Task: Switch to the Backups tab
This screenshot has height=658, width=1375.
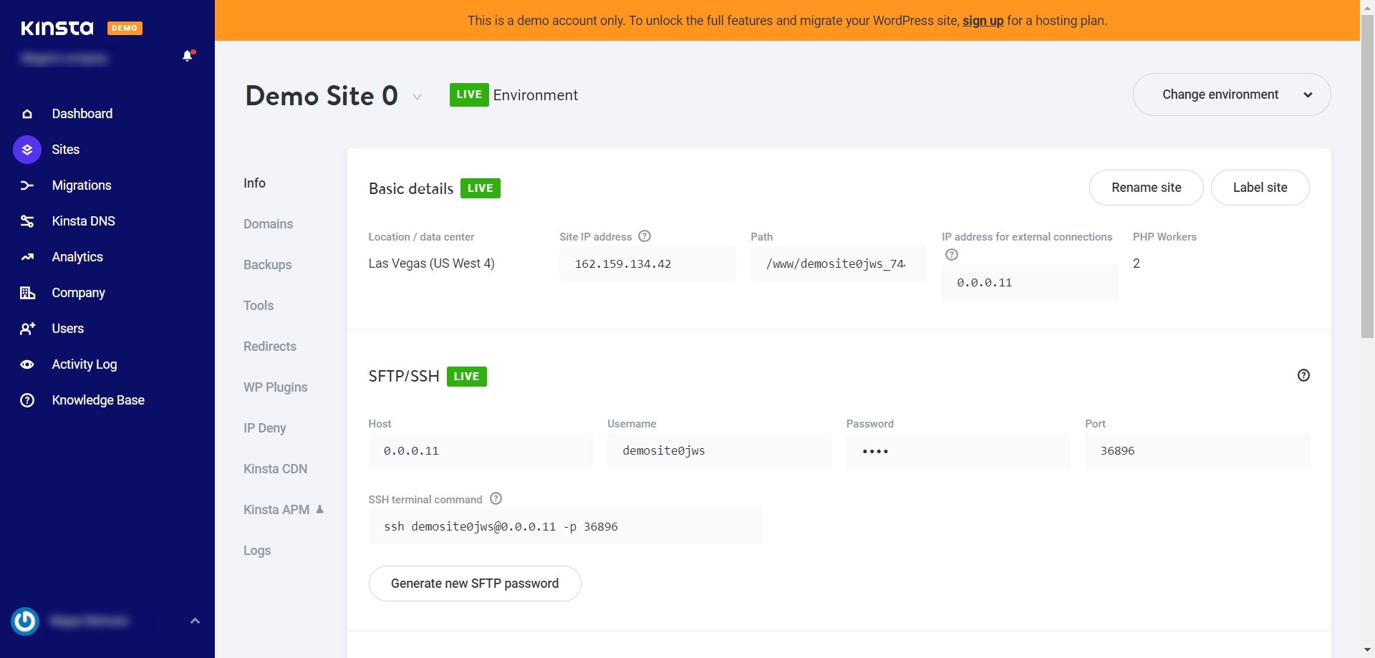Action: (x=267, y=265)
